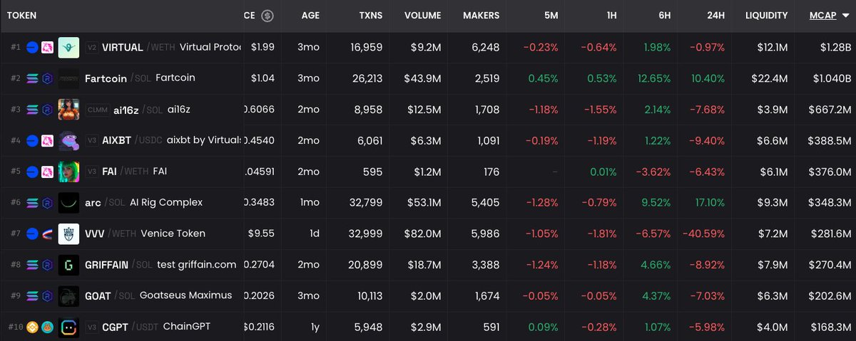This screenshot has height=341, width=856.
Task: Sort table by LIQUIDITY column header
Action: (x=766, y=16)
